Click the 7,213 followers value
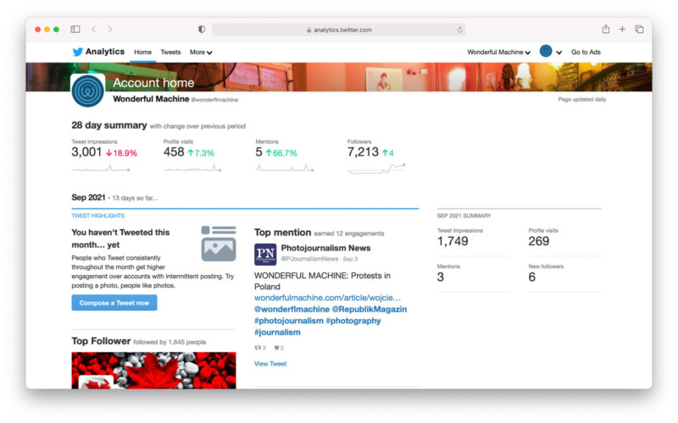The image size is (678, 423). [x=363, y=152]
